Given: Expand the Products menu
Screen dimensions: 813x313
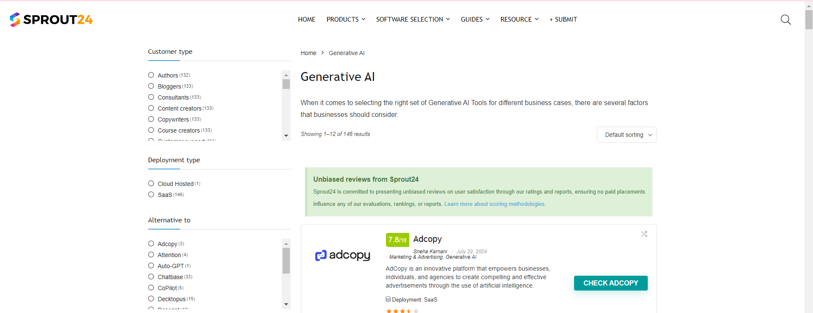Looking at the screenshot, I should click(346, 19).
